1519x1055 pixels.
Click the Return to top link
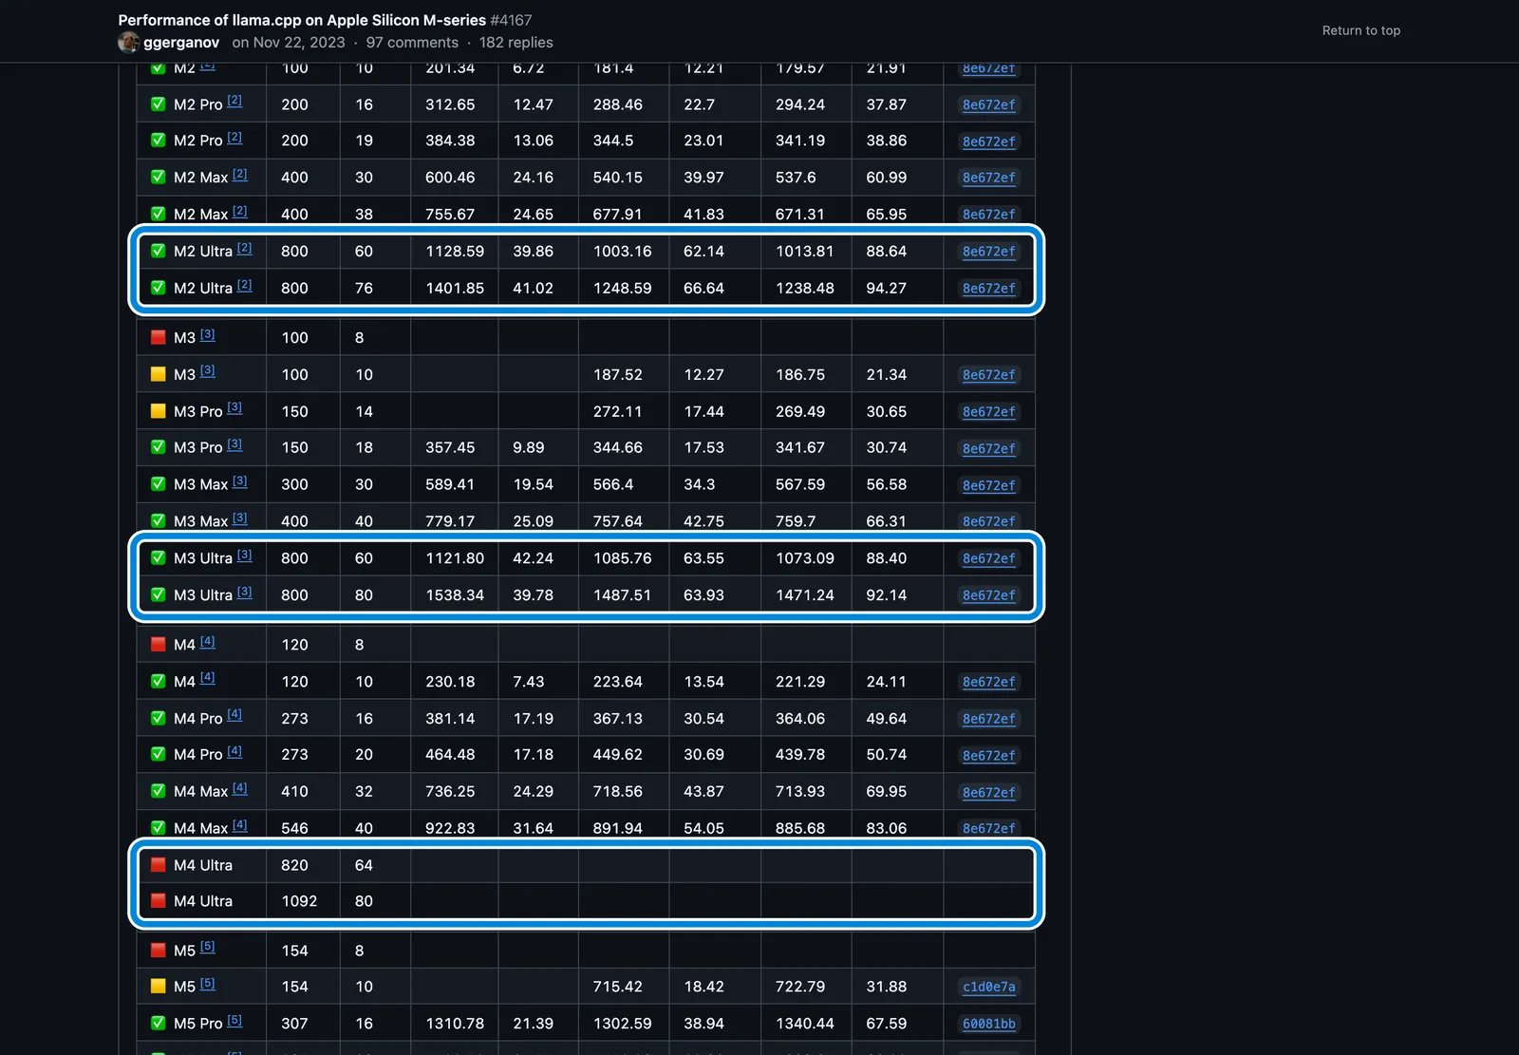(x=1361, y=30)
